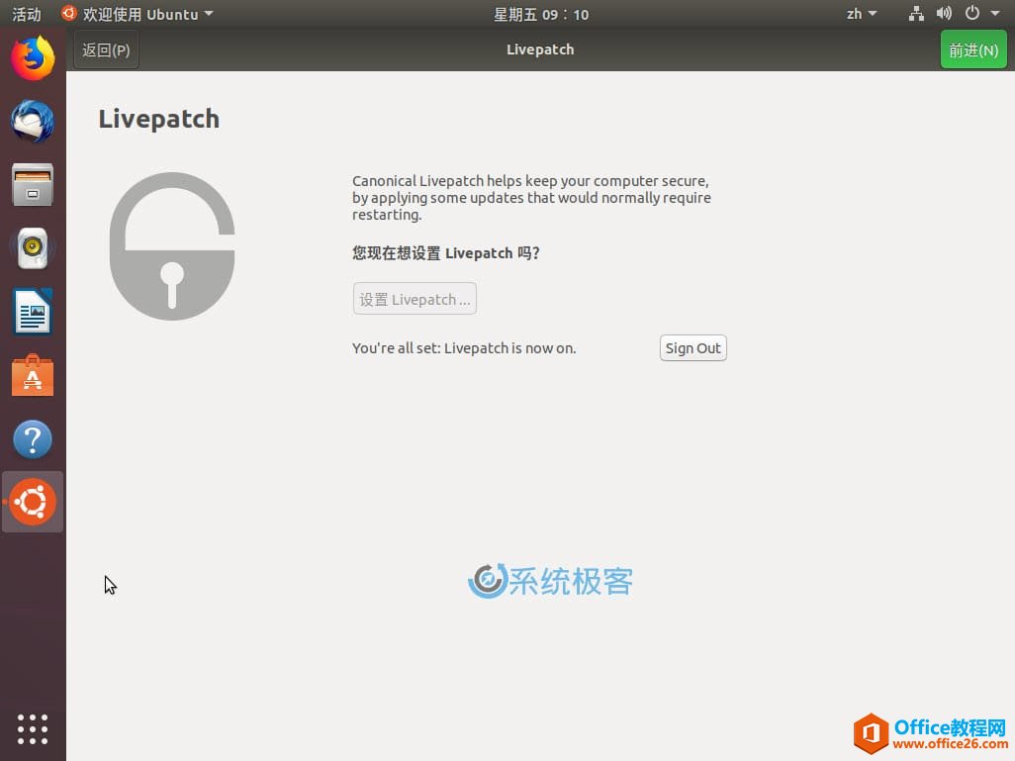Image resolution: width=1015 pixels, height=761 pixels.
Task: Launch Rhythmbox music player icon
Action: pos(33,248)
